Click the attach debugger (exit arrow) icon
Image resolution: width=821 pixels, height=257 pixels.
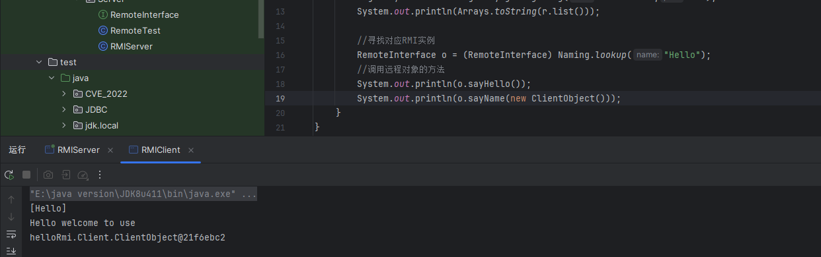(x=65, y=175)
